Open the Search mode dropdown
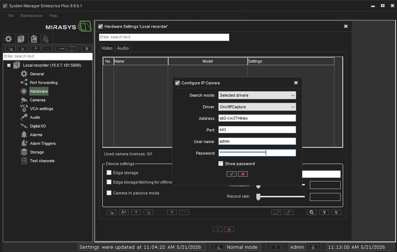Image resolution: width=397 pixels, height=252 pixels. [x=257, y=95]
